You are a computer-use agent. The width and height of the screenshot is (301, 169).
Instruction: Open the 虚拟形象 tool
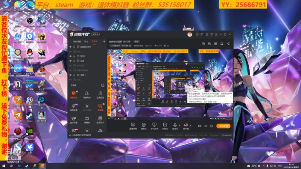(73, 120)
